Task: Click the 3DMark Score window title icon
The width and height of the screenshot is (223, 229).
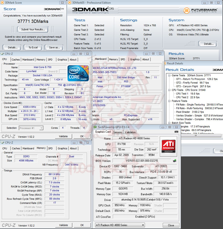Action: [x=2, y=2]
